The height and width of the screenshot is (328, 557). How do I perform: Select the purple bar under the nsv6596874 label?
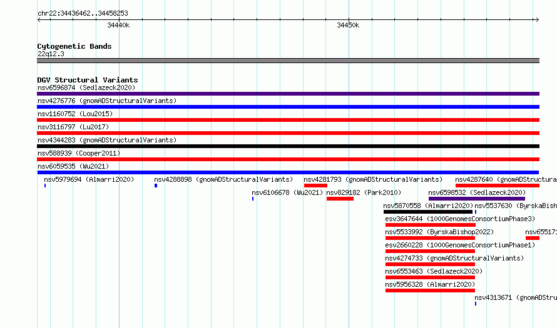coord(288,94)
